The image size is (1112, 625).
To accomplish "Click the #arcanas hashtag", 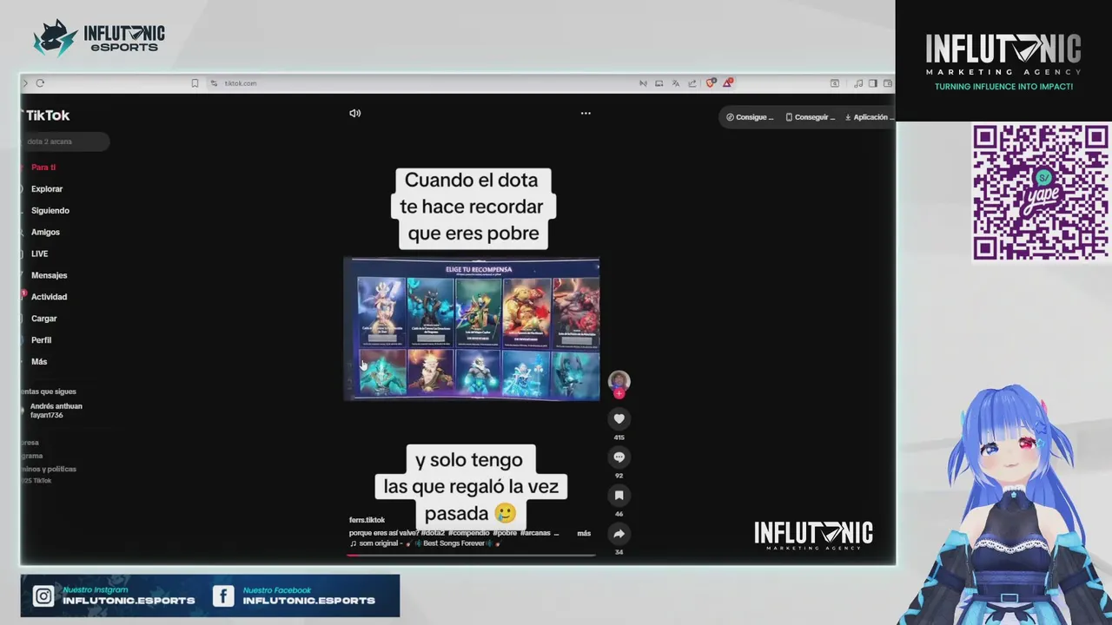I will point(535,533).
